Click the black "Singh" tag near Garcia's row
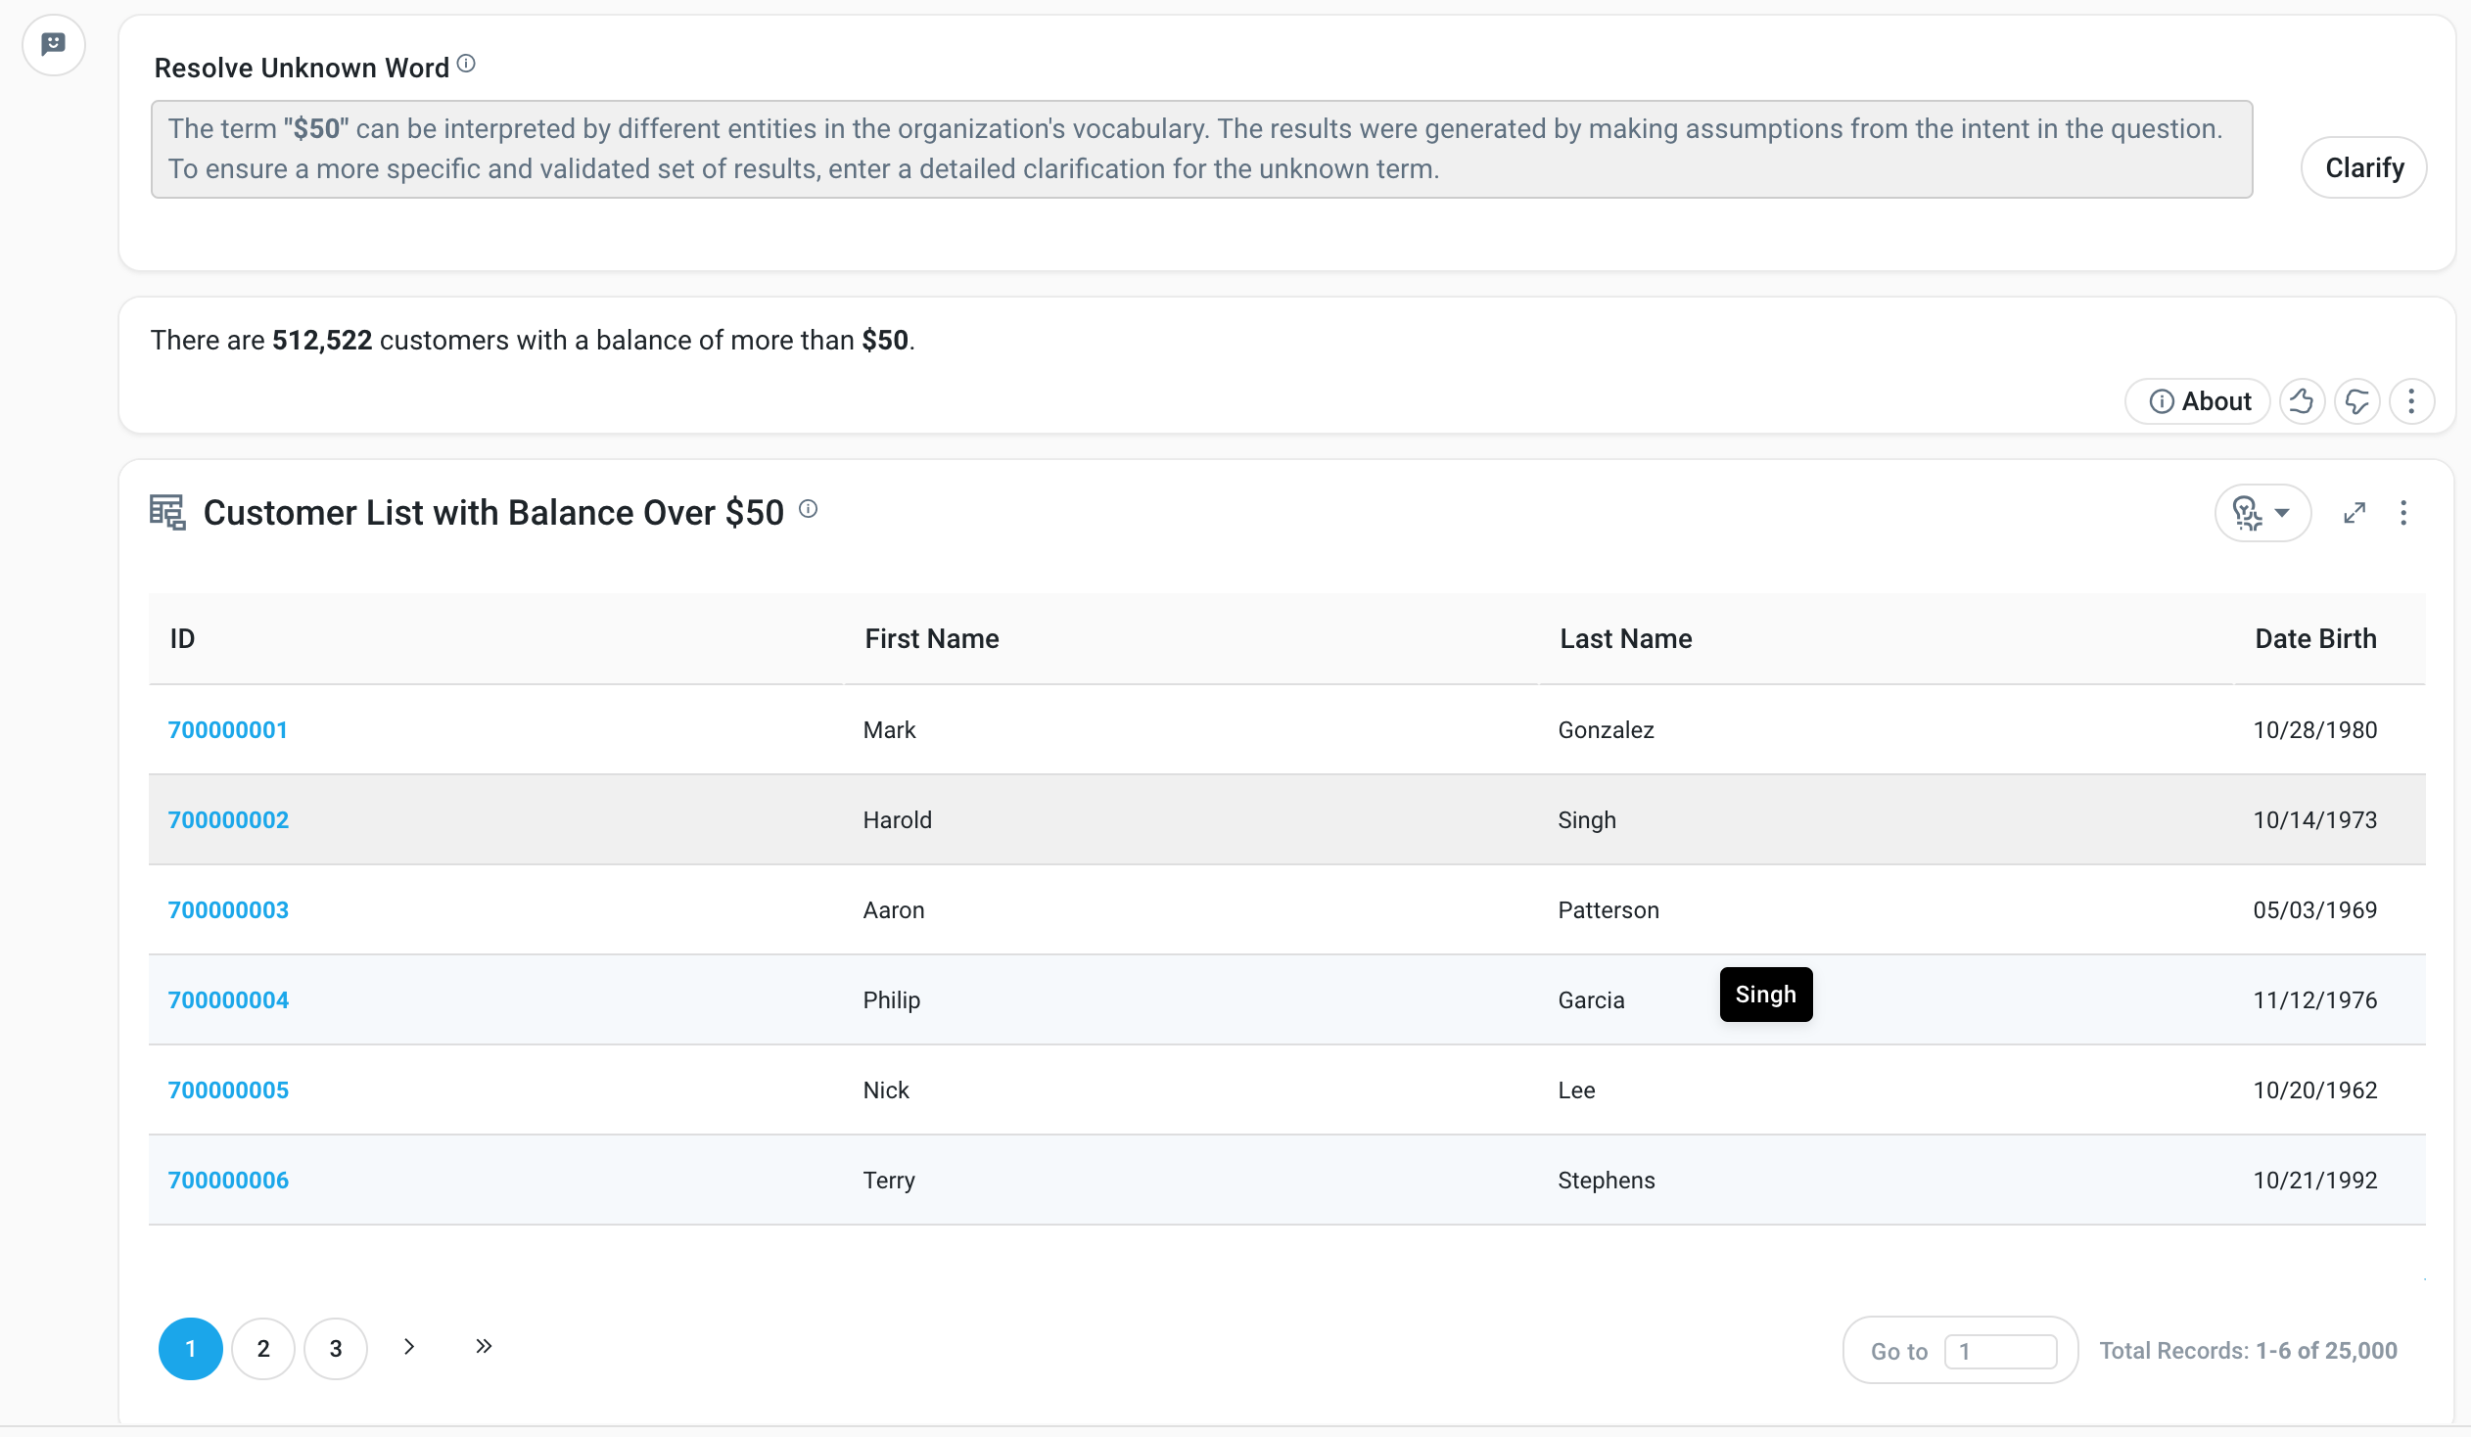The height and width of the screenshot is (1437, 2471). point(1765,994)
